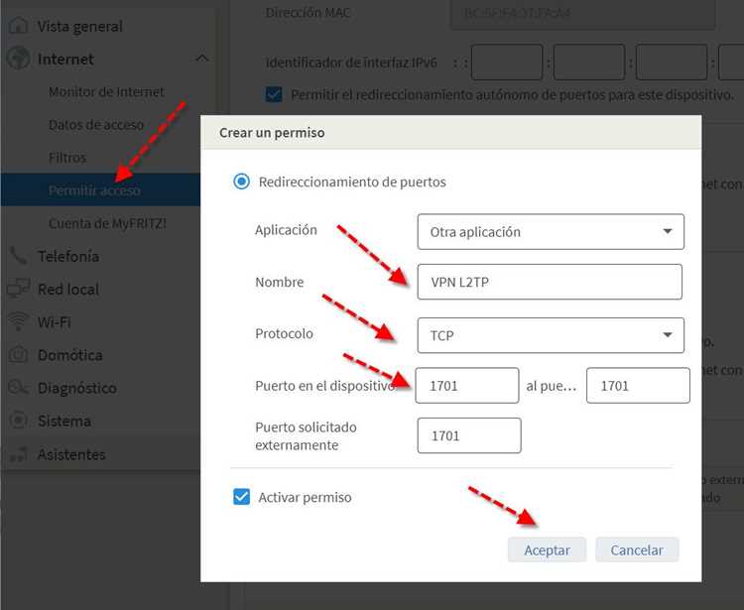This screenshot has width=744, height=610.
Task: Open Filtros submenu item
Action: [67, 158]
